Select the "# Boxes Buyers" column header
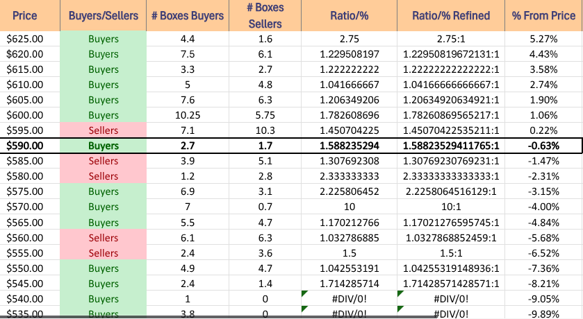The image size is (583, 319). pyautogui.click(x=188, y=15)
